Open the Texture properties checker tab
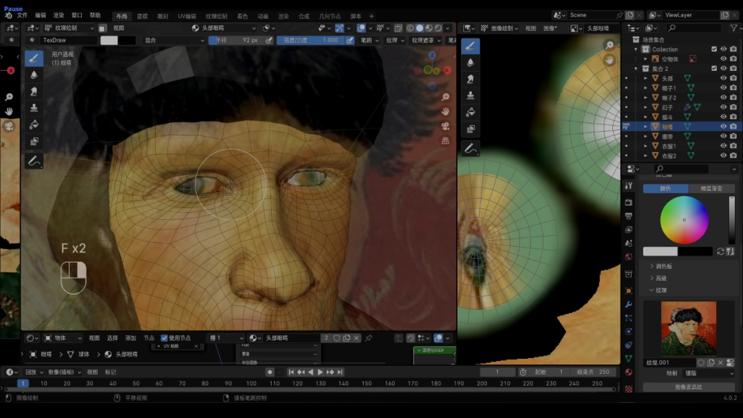This screenshot has width=743, height=418. pyautogui.click(x=629, y=388)
